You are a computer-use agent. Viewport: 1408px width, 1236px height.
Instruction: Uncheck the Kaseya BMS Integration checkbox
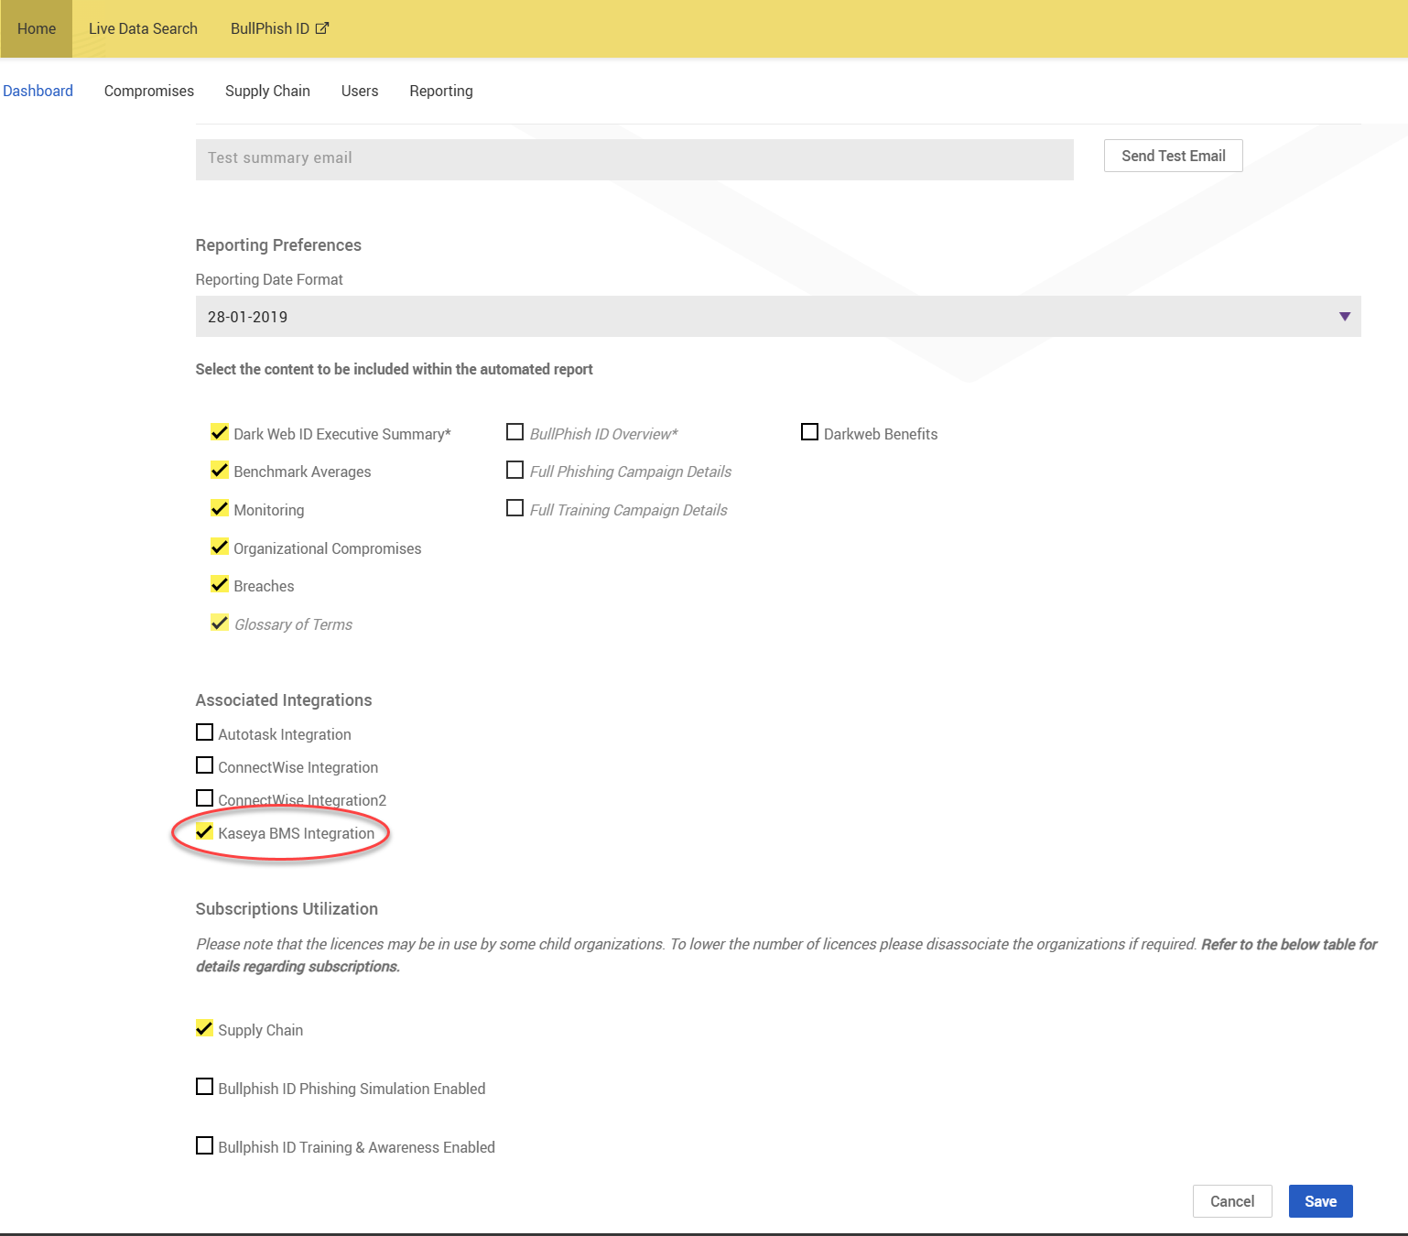[x=205, y=832]
